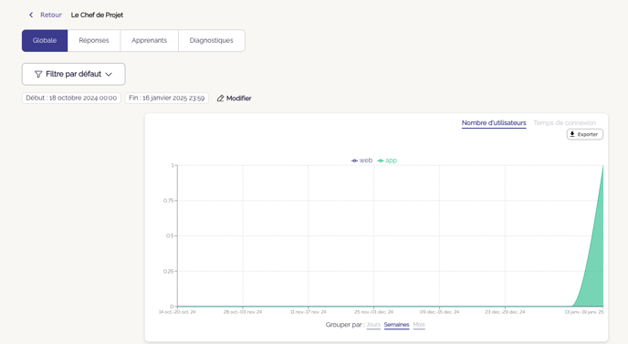
Task: Click the green app peak area on the chart
Action: point(595,260)
